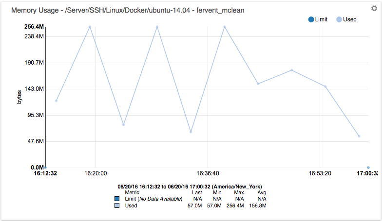This screenshot has width=383, height=221.
Task: Select the data point just after 16:53:20
Action: coord(326,86)
